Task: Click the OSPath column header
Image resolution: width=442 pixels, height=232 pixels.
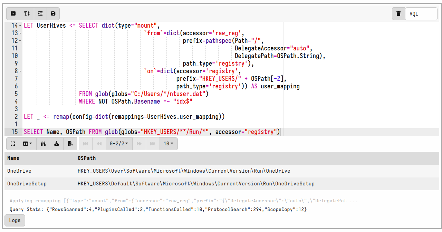Action: [87, 158]
